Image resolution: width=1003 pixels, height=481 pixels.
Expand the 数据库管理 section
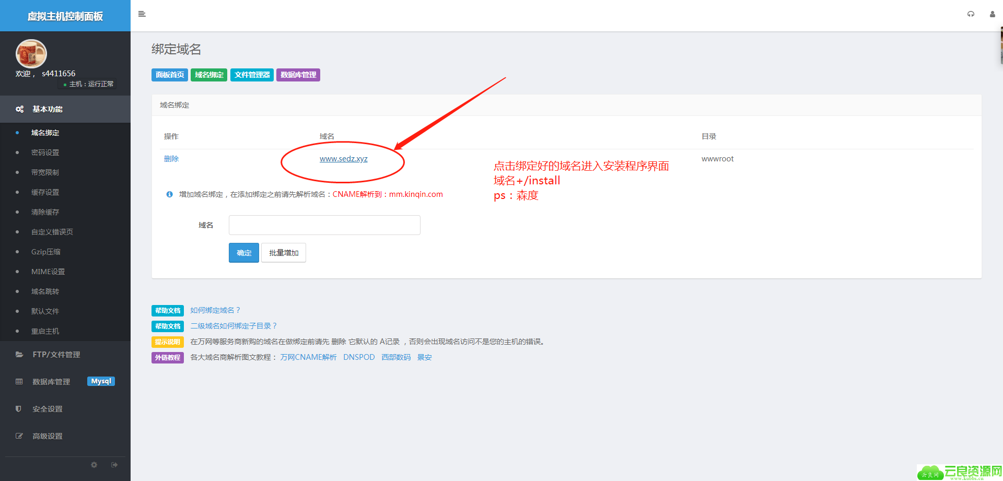65,382
